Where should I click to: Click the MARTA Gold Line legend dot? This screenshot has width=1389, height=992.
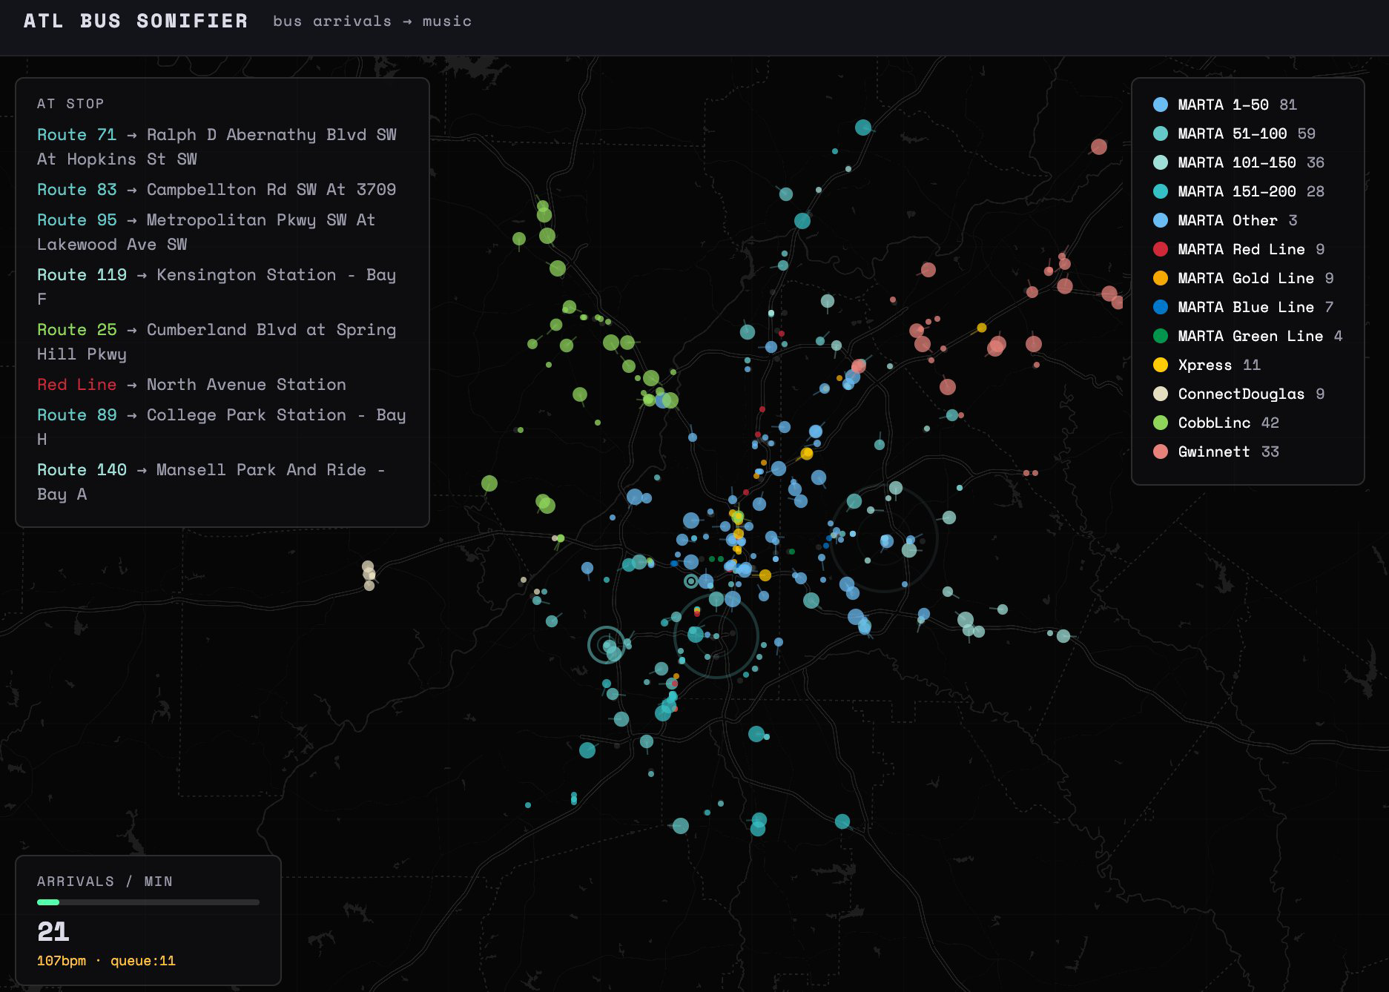1161,278
